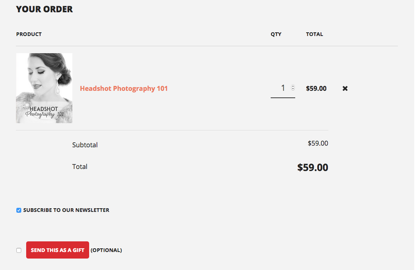Increase quantity with the stepper up arrow

coord(293,86)
